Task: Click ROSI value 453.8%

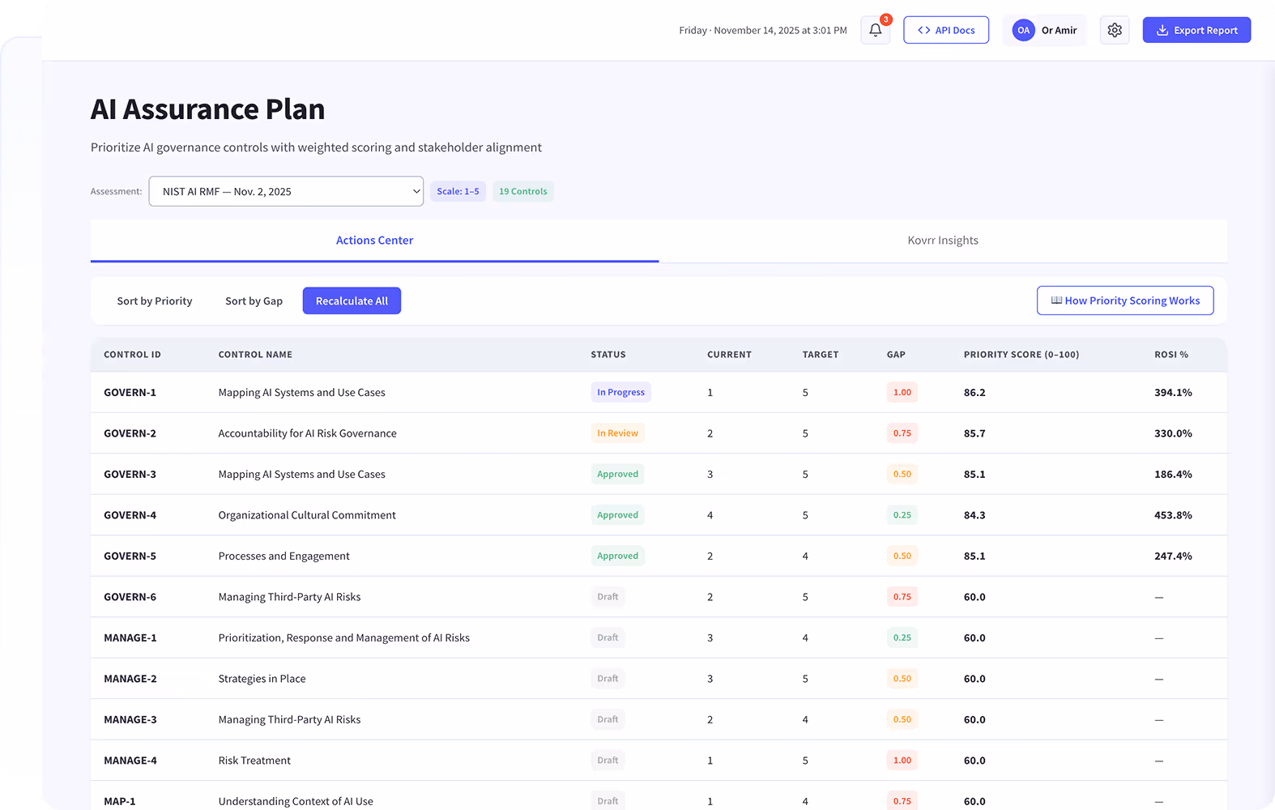Action: pyautogui.click(x=1173, y=515)
